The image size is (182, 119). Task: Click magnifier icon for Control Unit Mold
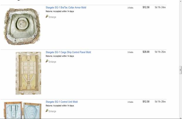[x=47, y=111]
